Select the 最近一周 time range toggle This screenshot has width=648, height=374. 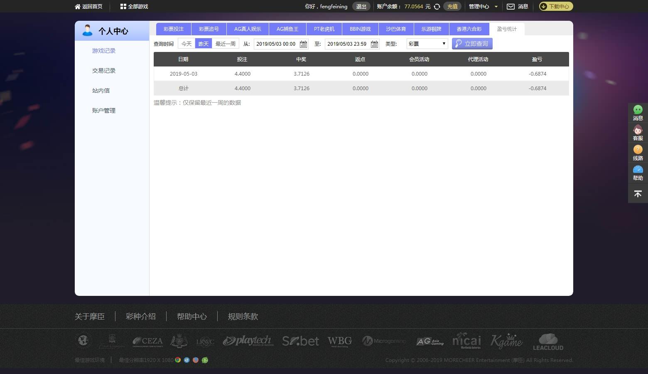pos(226,44)
